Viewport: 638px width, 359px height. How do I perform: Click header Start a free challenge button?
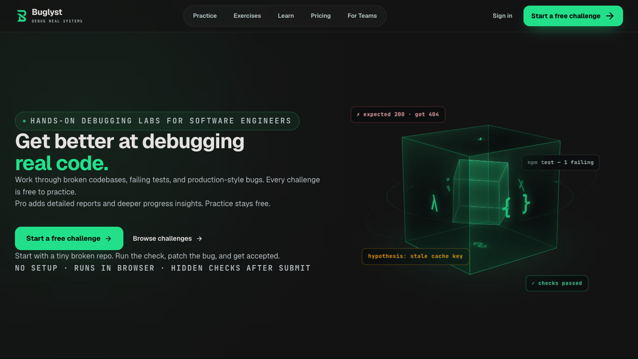point(573,16)
